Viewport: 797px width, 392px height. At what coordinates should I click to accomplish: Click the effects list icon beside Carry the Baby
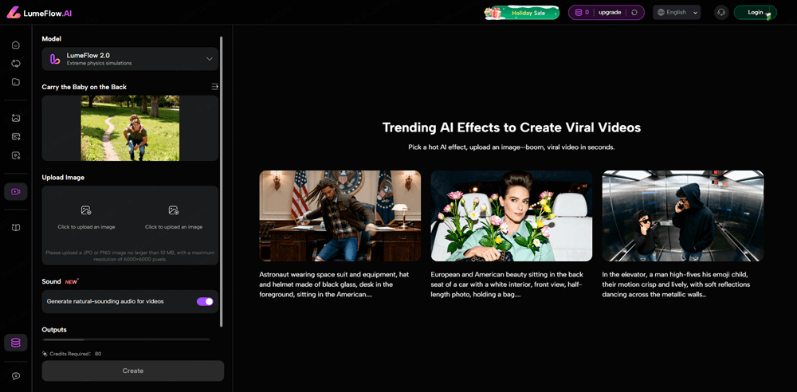215,86
